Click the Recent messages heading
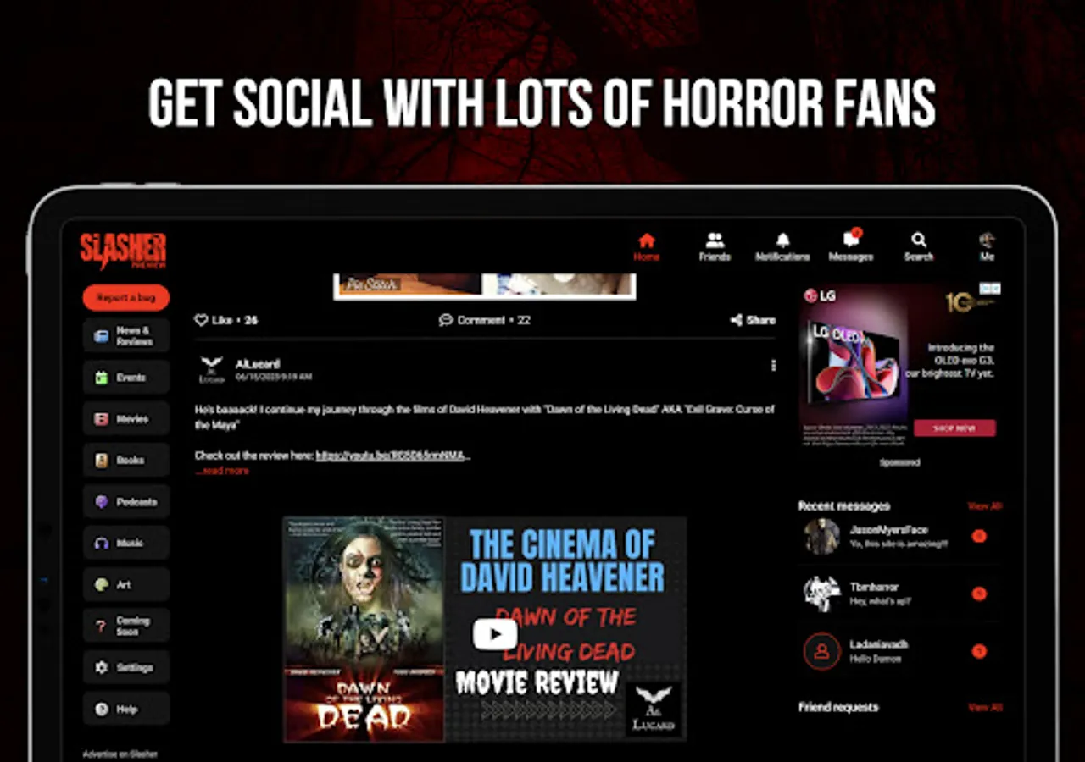This screenshot has height=762, width=1085. tap(844, 506)
